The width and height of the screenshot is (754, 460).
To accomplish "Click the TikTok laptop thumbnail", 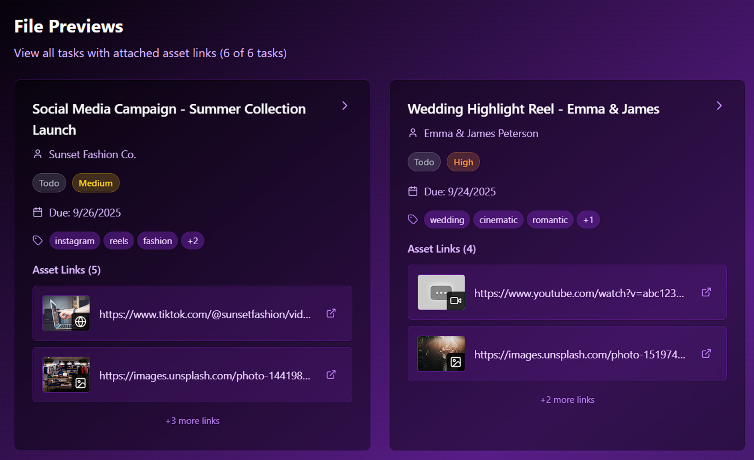I will click(66, 313).
